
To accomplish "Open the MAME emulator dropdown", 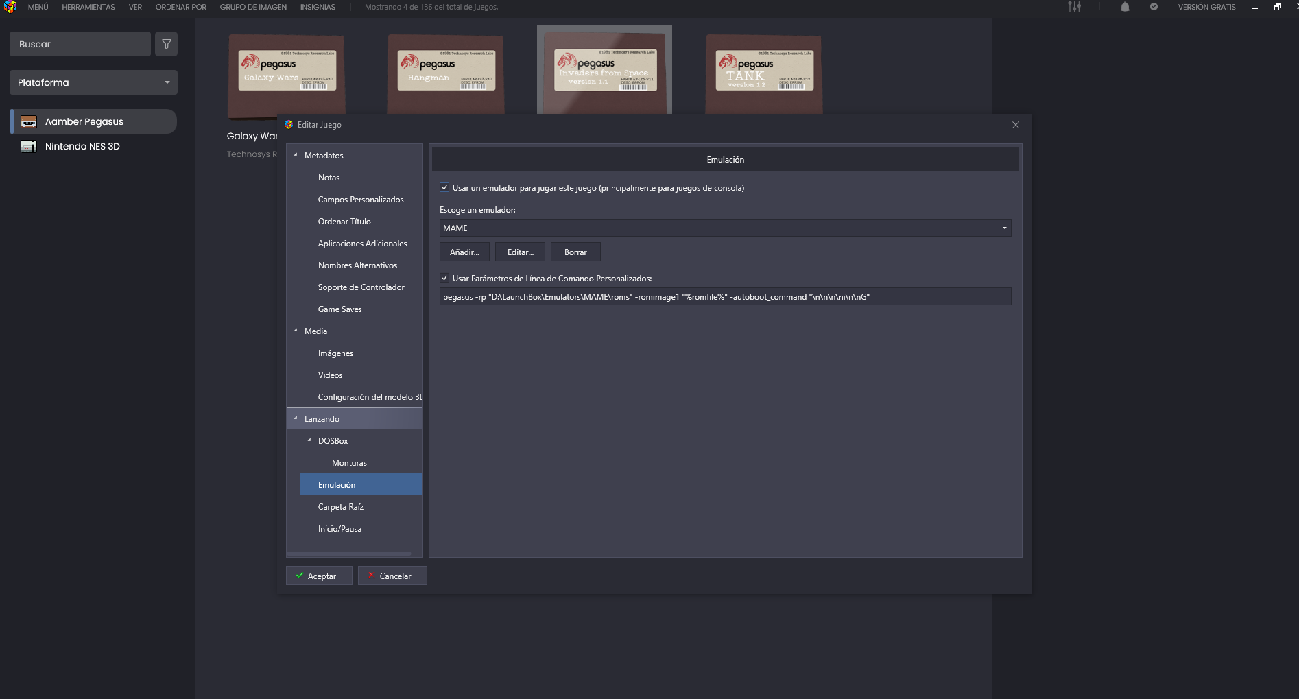I will (x=725, y=228).
